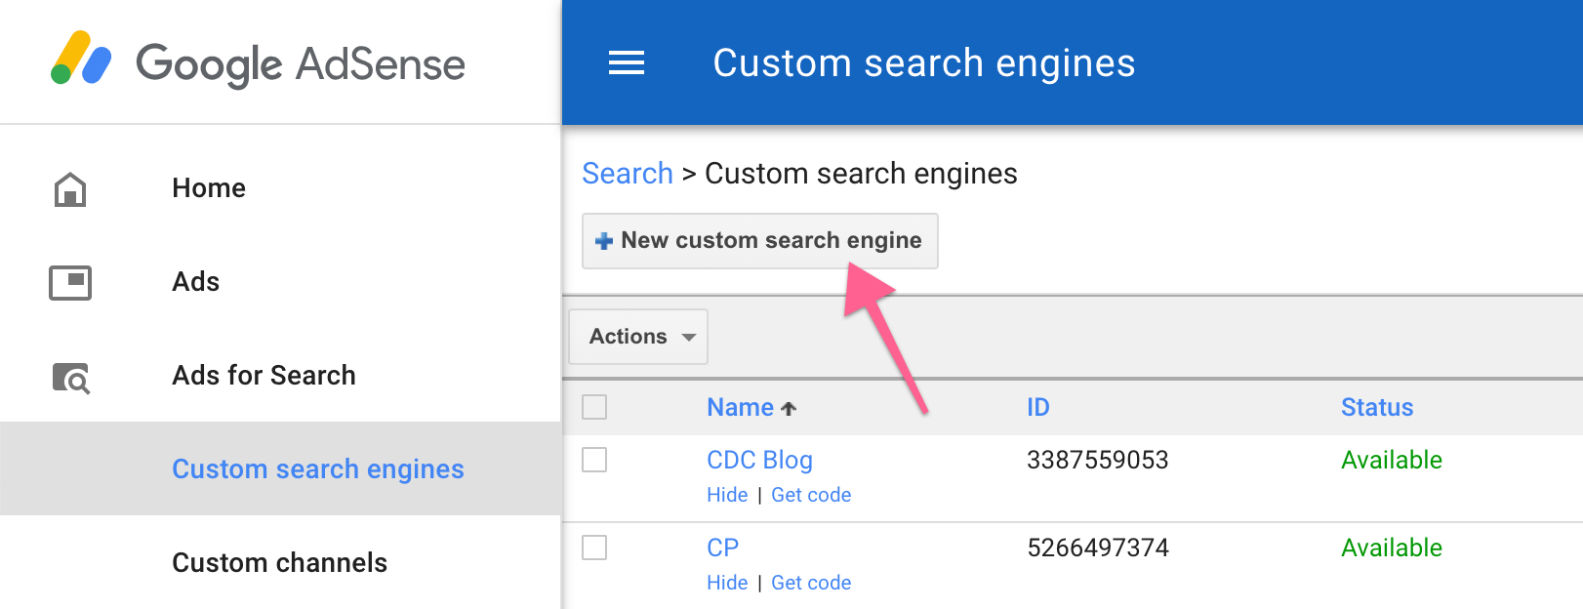Click the Search breadcrumb link
The height and width of the screenshot is (609, 1583).
[628, 173]
